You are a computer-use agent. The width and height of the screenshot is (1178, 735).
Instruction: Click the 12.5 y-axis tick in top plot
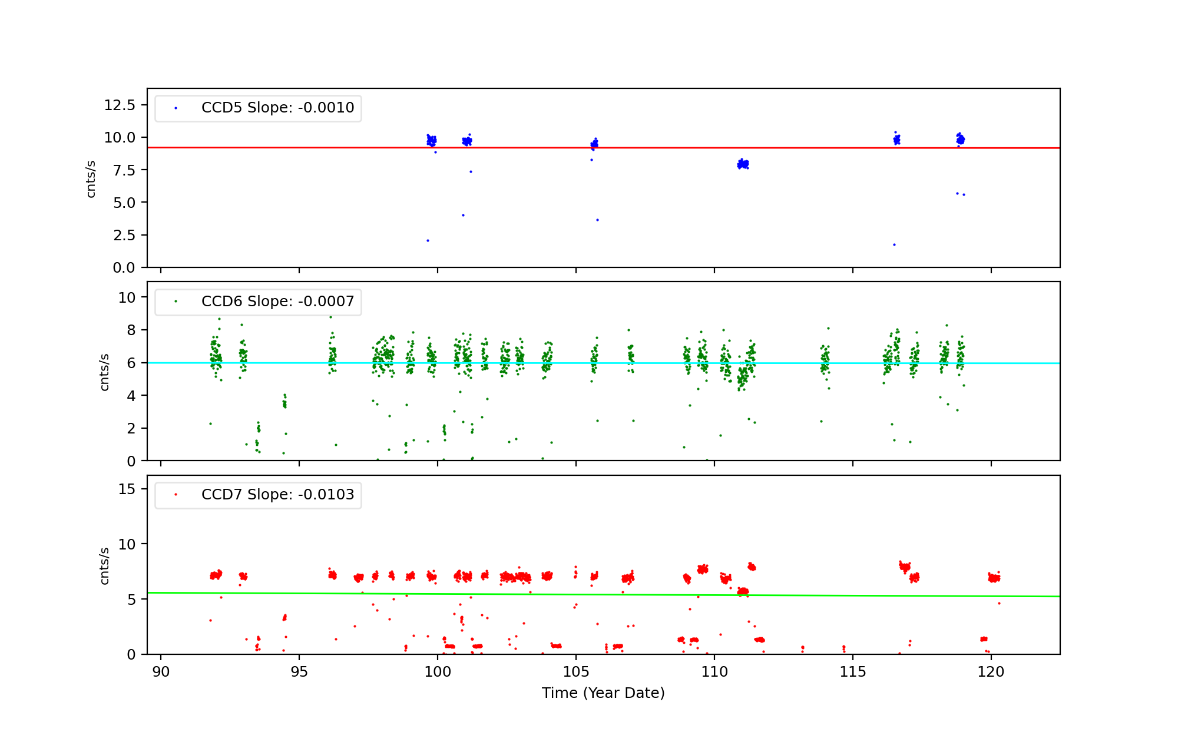(x=120, y=105)
